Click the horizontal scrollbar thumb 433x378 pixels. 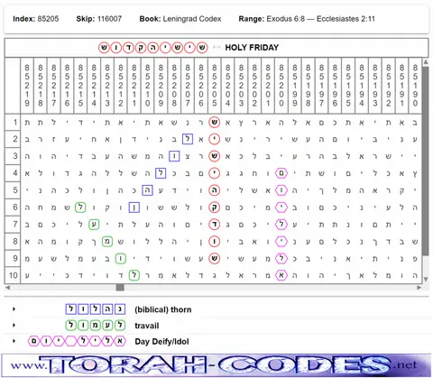pos(120,288)
